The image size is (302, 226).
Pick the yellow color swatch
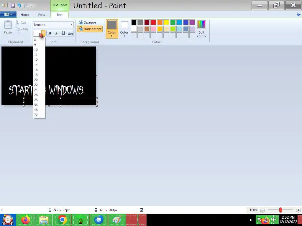point(166,22)
